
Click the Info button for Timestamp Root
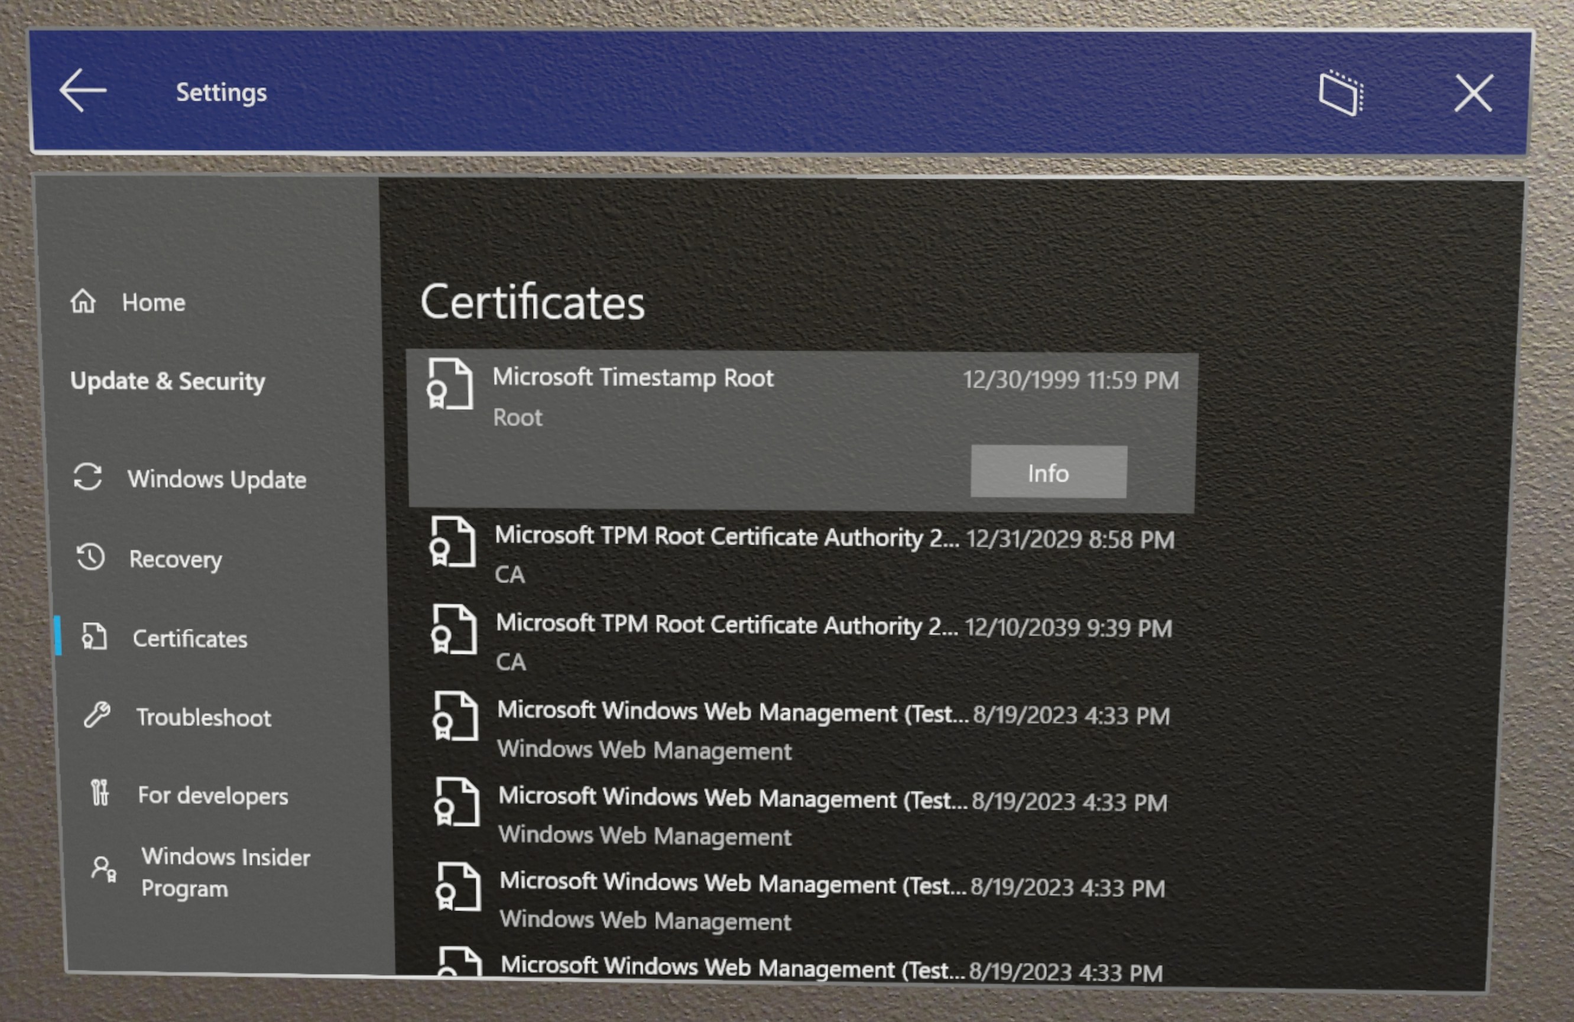(x=1046, y=472)
